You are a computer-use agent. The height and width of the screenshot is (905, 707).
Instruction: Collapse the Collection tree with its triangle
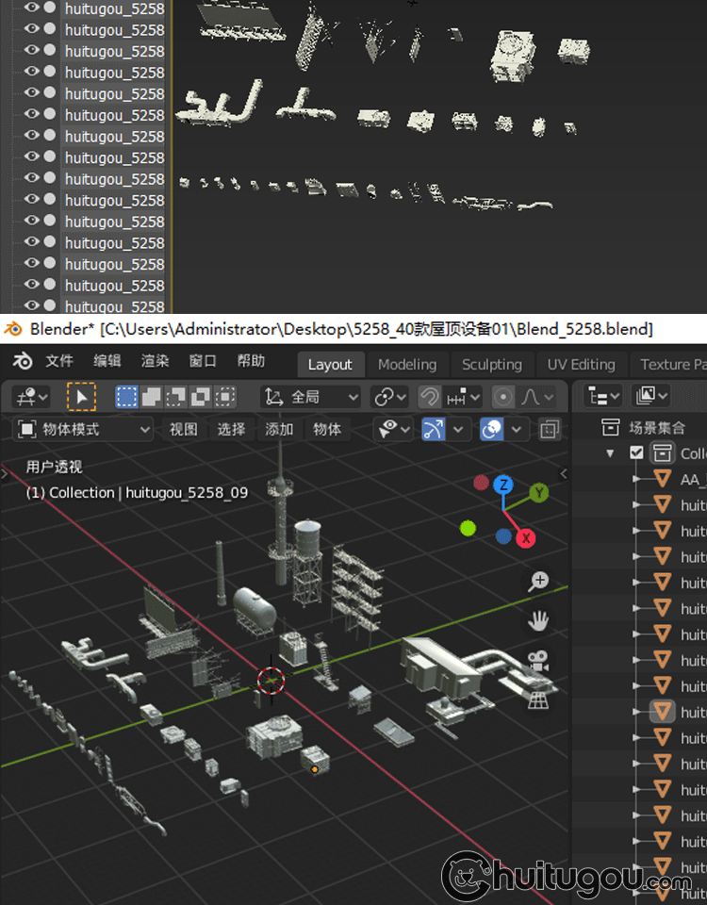click(x=611, y=453)
